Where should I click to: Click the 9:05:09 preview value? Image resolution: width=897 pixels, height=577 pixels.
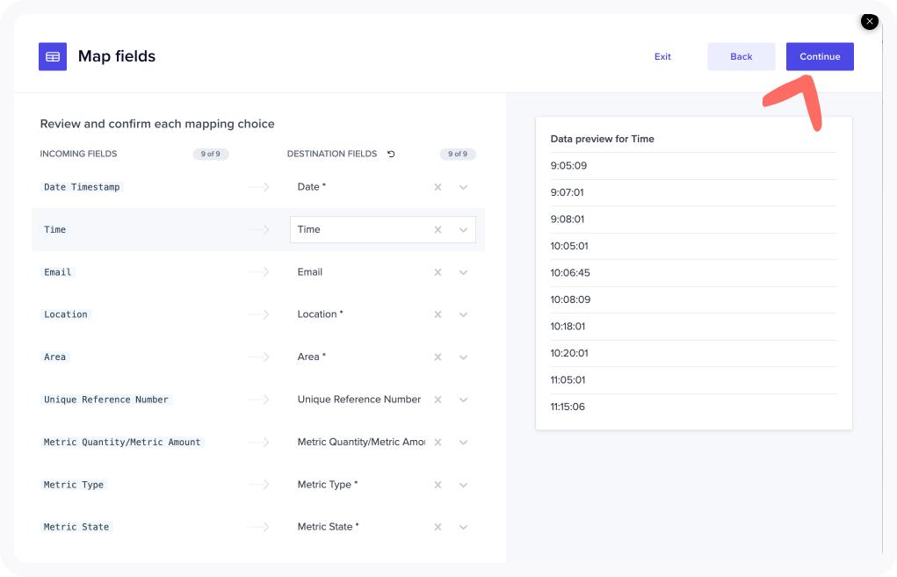click(568, 166)
